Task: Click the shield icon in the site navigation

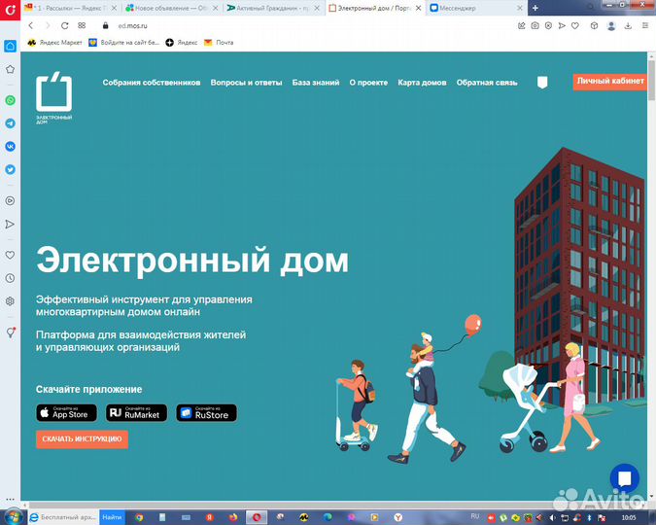Action: (542, 83)
